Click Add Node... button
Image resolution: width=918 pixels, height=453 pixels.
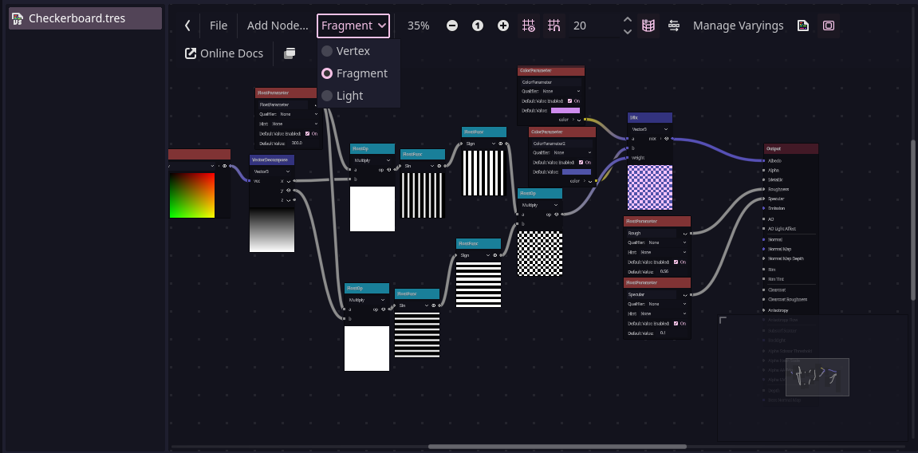click(x=277, y=26)
